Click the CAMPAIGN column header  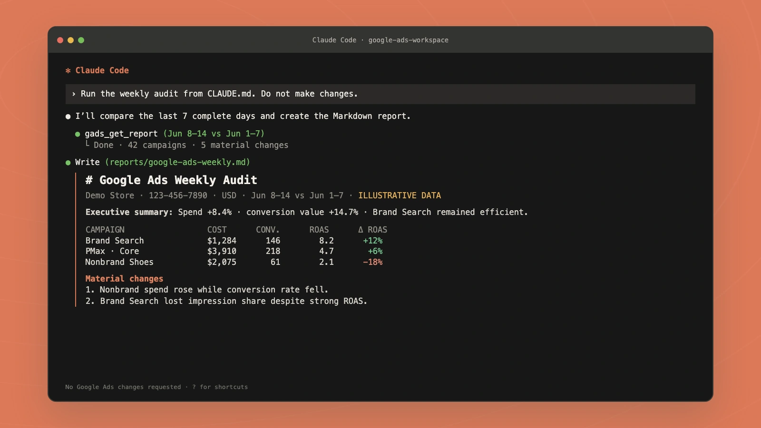point(105,230)
